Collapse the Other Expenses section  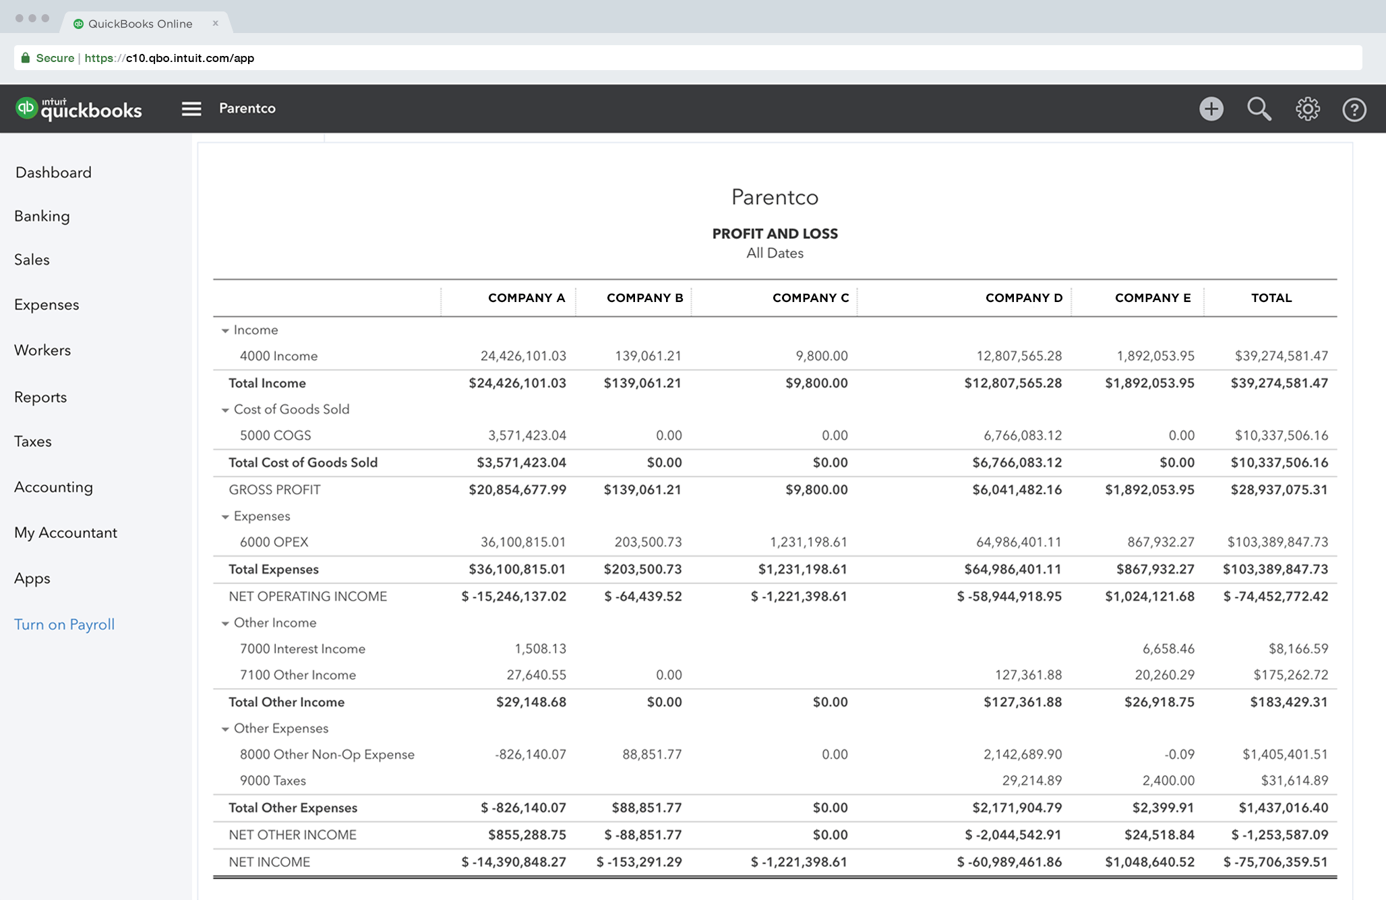(x=225, y=729)
